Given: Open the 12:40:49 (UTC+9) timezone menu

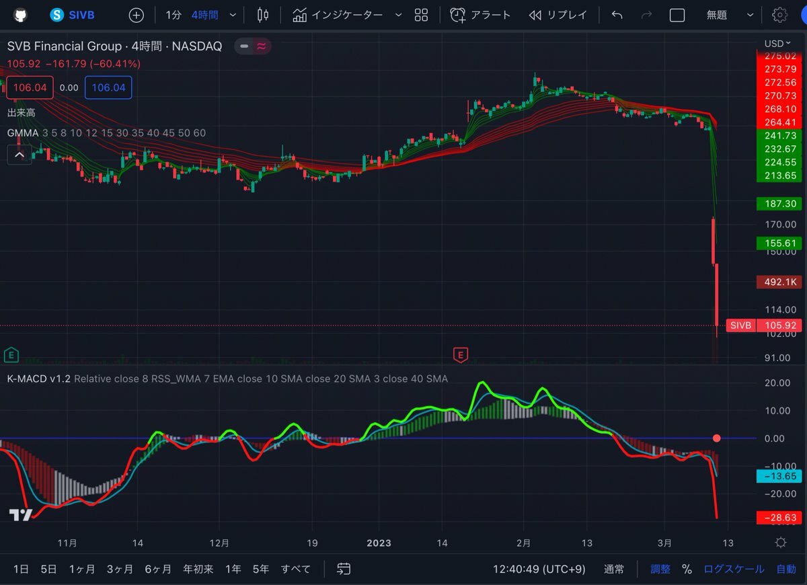Looking at the screenshot, I should [541, 569].
